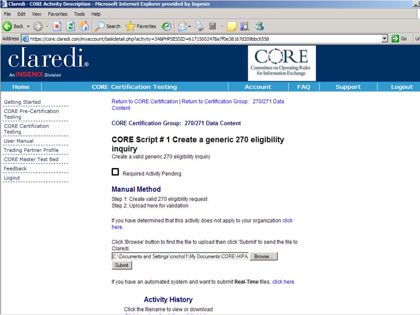
Task: Open the Forward button history dropdown arrow
Action: tap(47, 27)
